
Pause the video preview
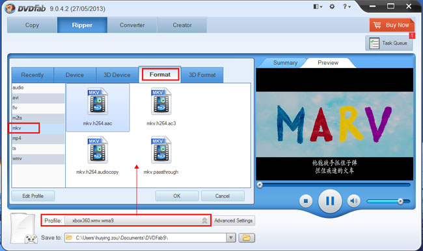pos(330,201)
